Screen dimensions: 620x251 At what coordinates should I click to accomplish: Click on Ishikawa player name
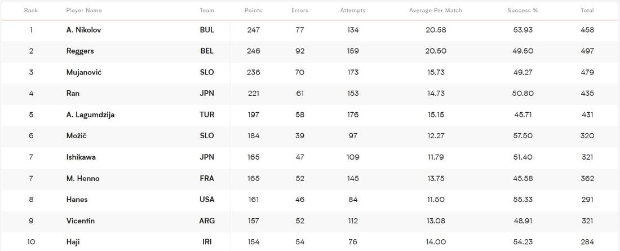[x=81, y=157]
